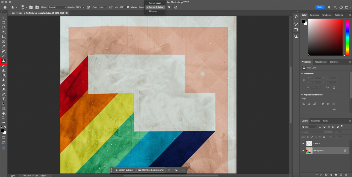
Task: Open the Kind filter dropdown
Action: 309,127
